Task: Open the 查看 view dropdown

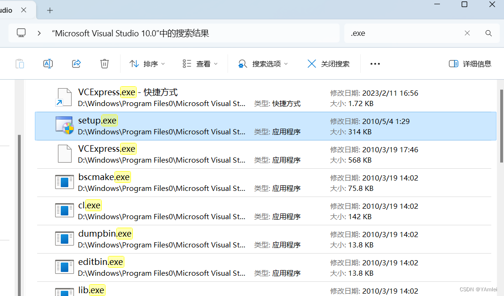Action: [200, 64]
